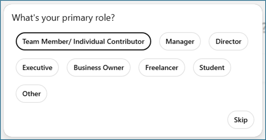Screen dimensions: 266x140
Task: Click the Executive chip
Action: pos(37,68)
